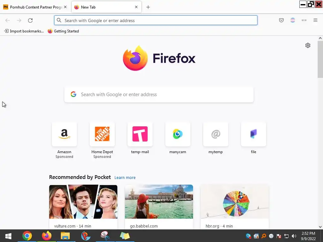Image resolution: width=323 pixels, height=242 pixels.
Task: Click the Import bookmarks bookmark item
Action: click(x=24, y=31)
